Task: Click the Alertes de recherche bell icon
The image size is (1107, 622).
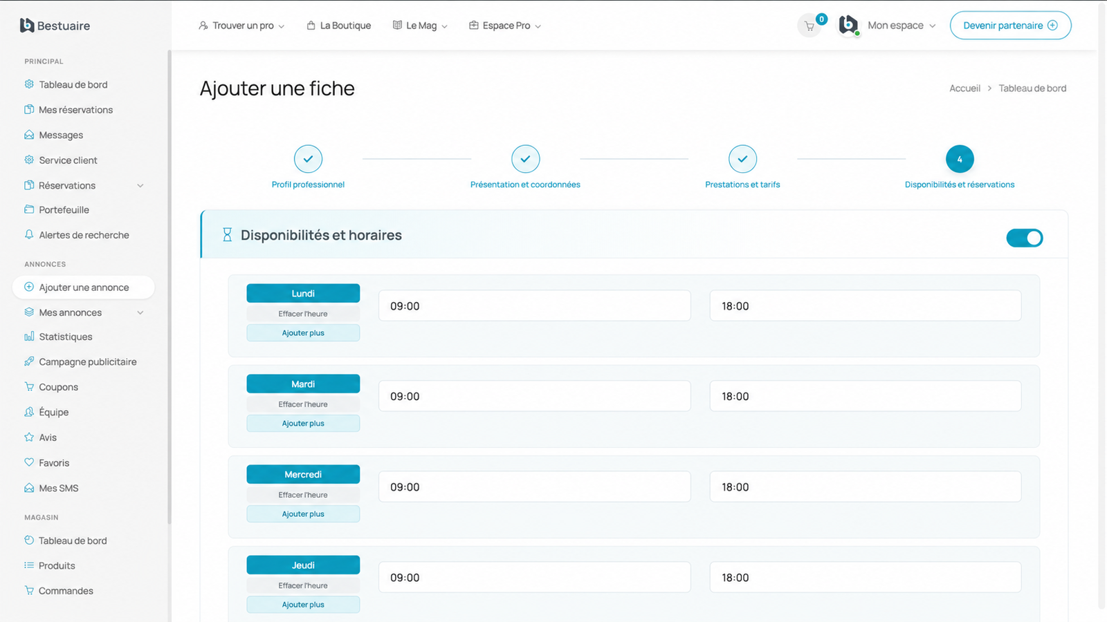Action: [x=29, y=235]
